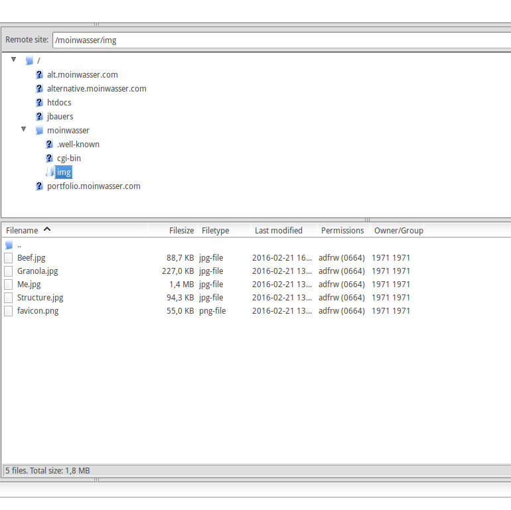The width and height of the screenshot is (511, 510).
Task: Open portfolio.moinwasser.com folder in tree
Action: click(x=94, y=186)
